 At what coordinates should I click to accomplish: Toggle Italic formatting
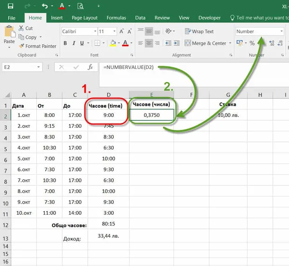coord(74,43)
